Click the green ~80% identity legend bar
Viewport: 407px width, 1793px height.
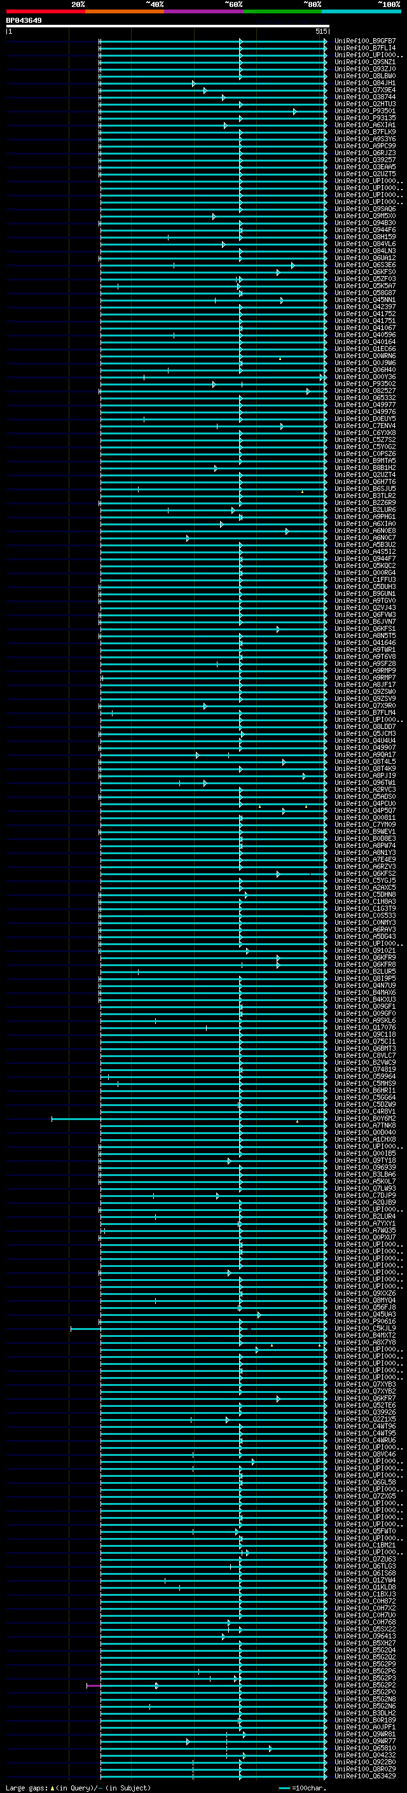point(282,12)
